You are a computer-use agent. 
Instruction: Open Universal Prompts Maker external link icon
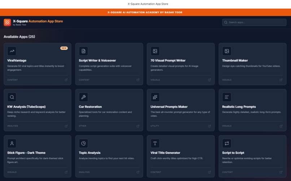point(209,126)
